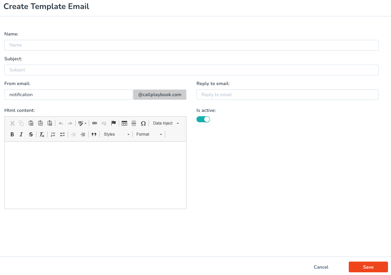Toggle Strikethrough formatting
This screenshot has height=275, width=391.
pyautogui.click(x=31, y=135)
